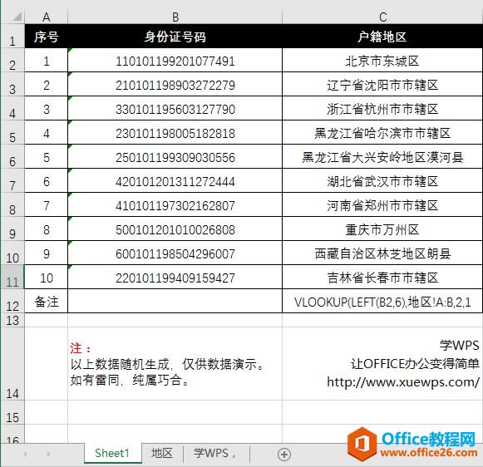This screenshot has width=483, height=467.
Task: Select column C header
Action: 382,17
